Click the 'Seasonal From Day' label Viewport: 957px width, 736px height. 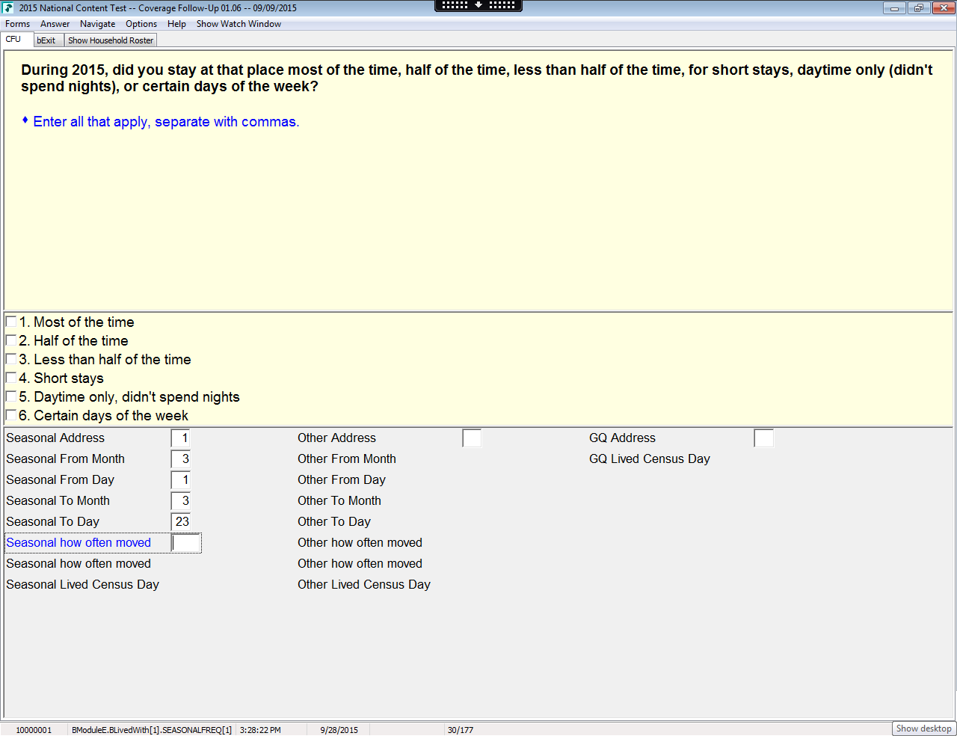pyautogui.click(x=60, y=480)
